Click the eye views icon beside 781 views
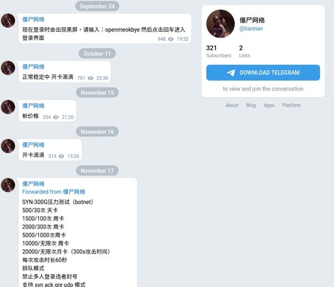Screen dimensions: 334x287 pyautogui.click(x=91, y=78)
